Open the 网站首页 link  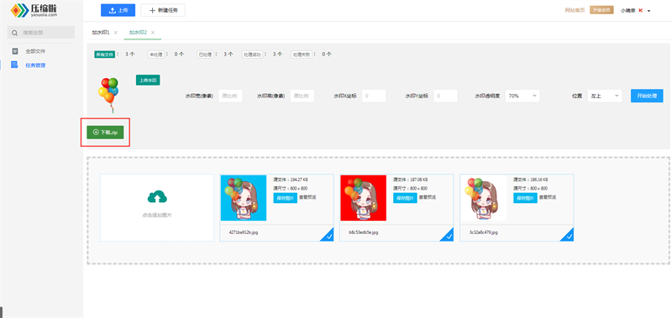click(575, 10)
